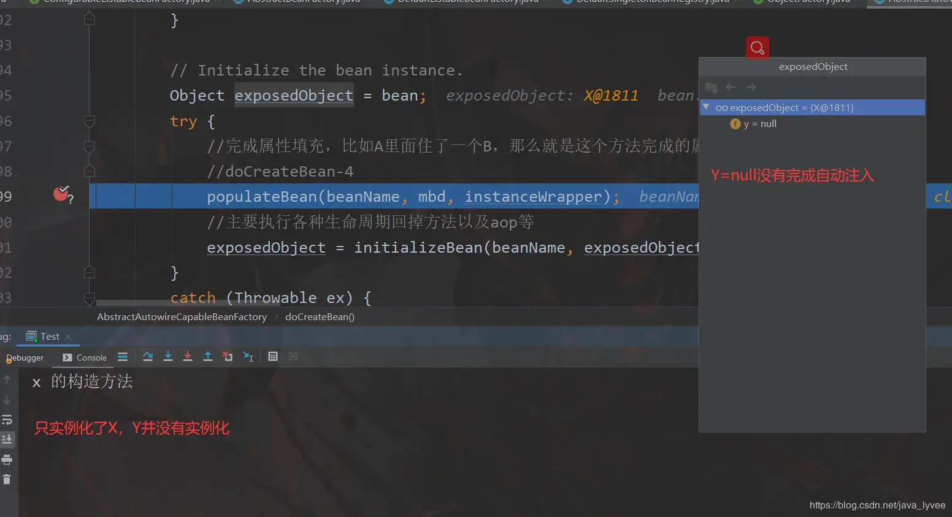Clear the console with the trash icon
The height and width of the screenshot is (517, 952).
7,480
